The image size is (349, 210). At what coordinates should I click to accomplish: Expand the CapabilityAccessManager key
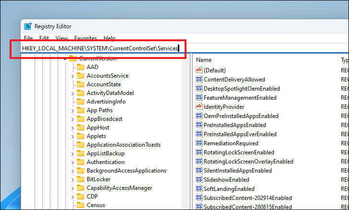tap(72, 188)
